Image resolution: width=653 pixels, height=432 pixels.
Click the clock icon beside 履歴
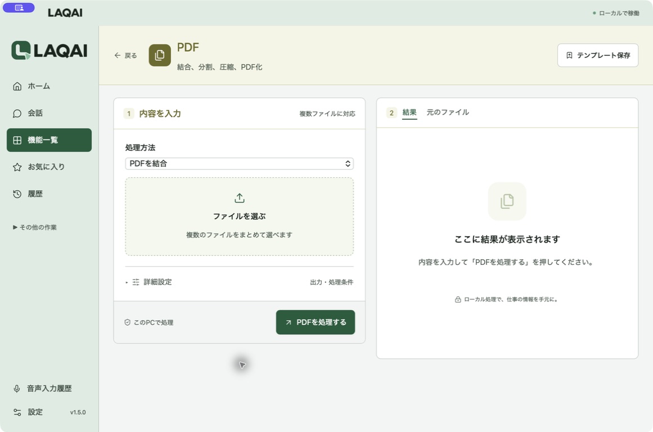click(x=17, y=193)
